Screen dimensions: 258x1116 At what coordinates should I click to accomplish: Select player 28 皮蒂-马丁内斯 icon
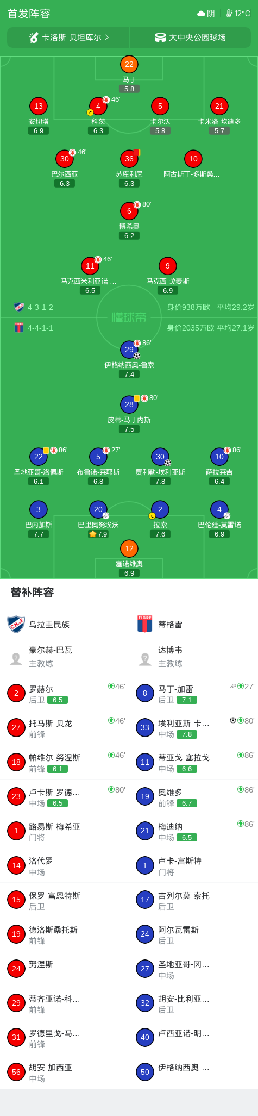pos(129,404)
